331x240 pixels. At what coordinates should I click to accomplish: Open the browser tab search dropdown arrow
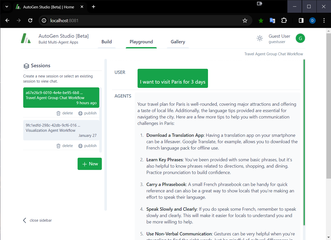6,7
